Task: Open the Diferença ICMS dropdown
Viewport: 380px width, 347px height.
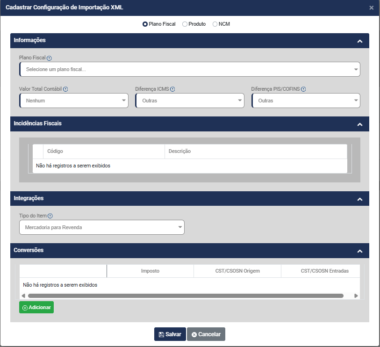Action: tap(189, 101)
